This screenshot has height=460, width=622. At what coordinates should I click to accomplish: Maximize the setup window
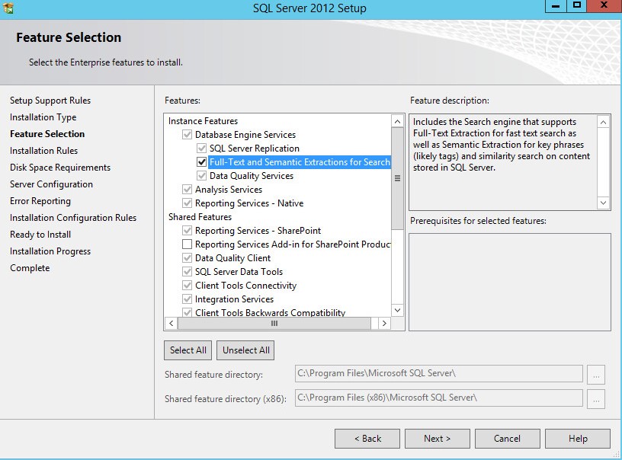pyautogui.click(x=577, y=6)
